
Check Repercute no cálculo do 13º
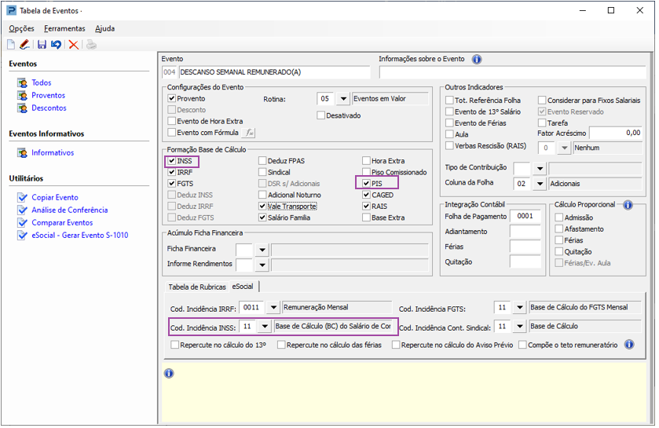(x=175, y=345)
